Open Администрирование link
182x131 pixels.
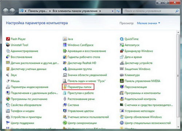(24, 51)
